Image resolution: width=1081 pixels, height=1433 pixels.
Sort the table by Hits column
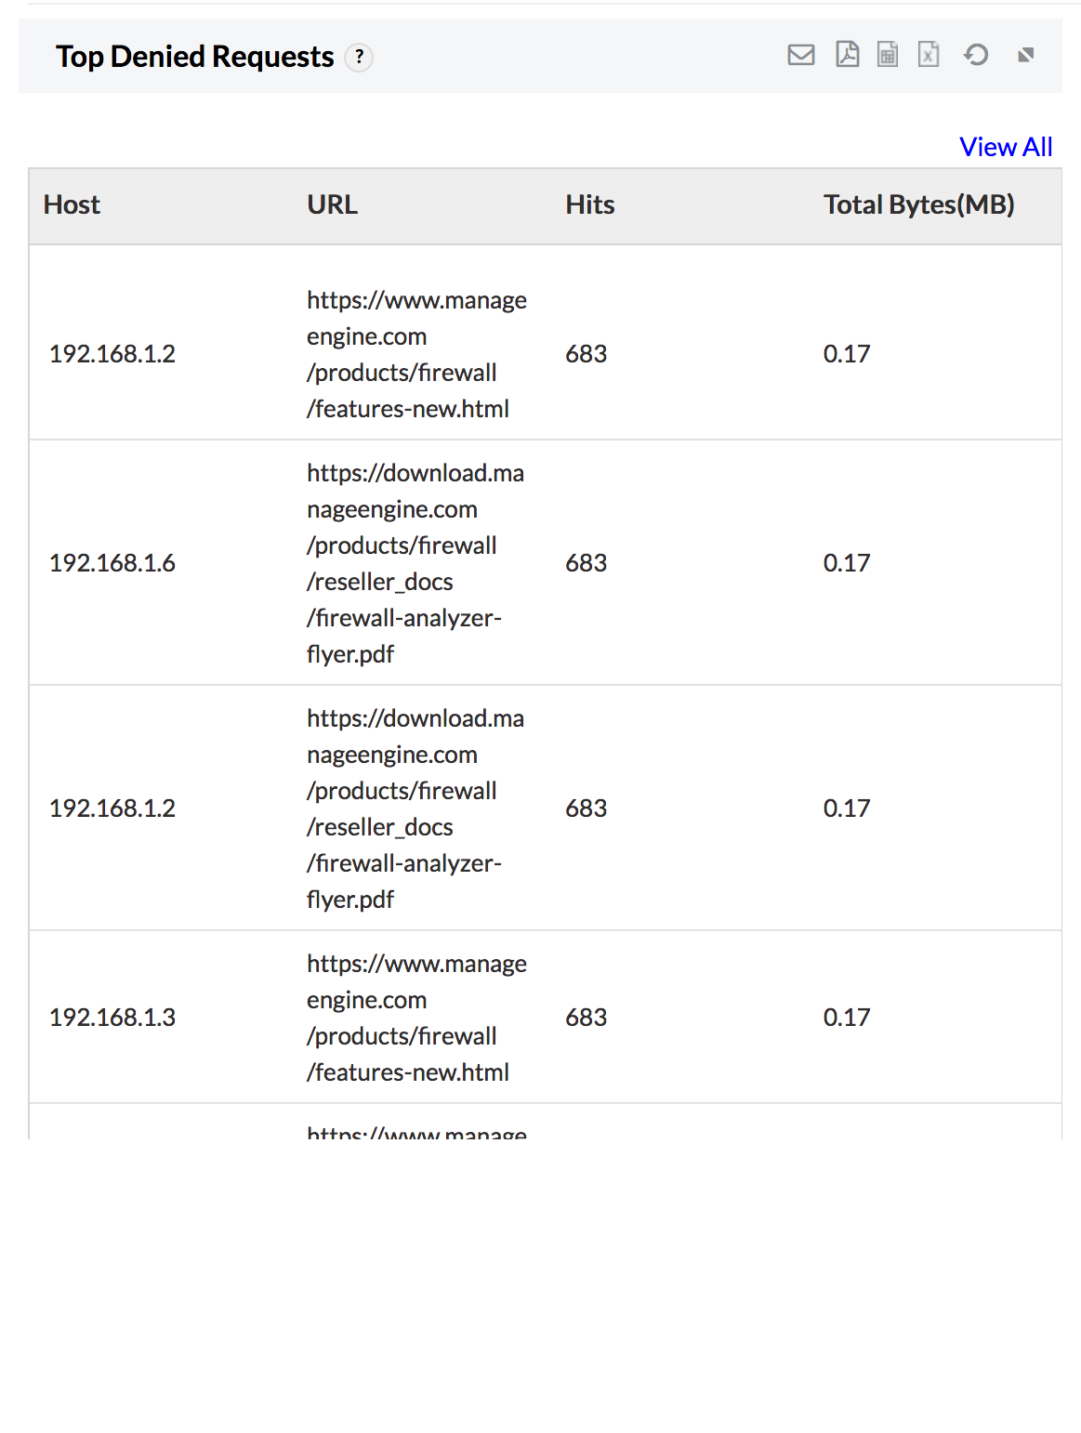click(x=589, y=204)
